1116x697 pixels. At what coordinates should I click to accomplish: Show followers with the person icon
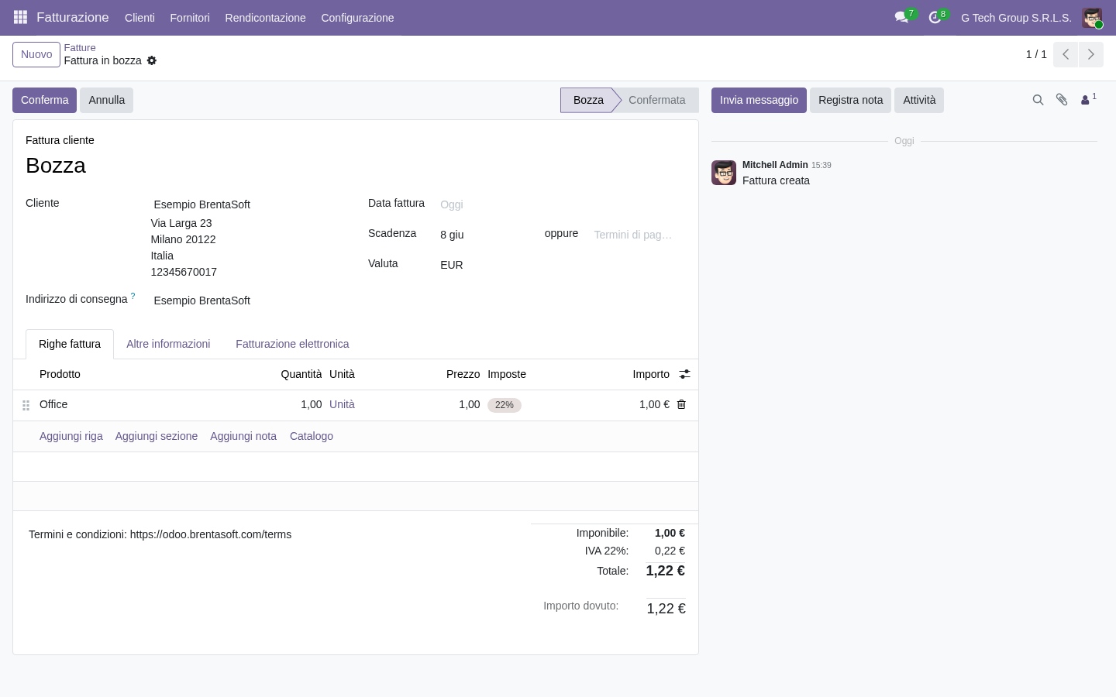pyautogui.click(x=1088, y=99)
